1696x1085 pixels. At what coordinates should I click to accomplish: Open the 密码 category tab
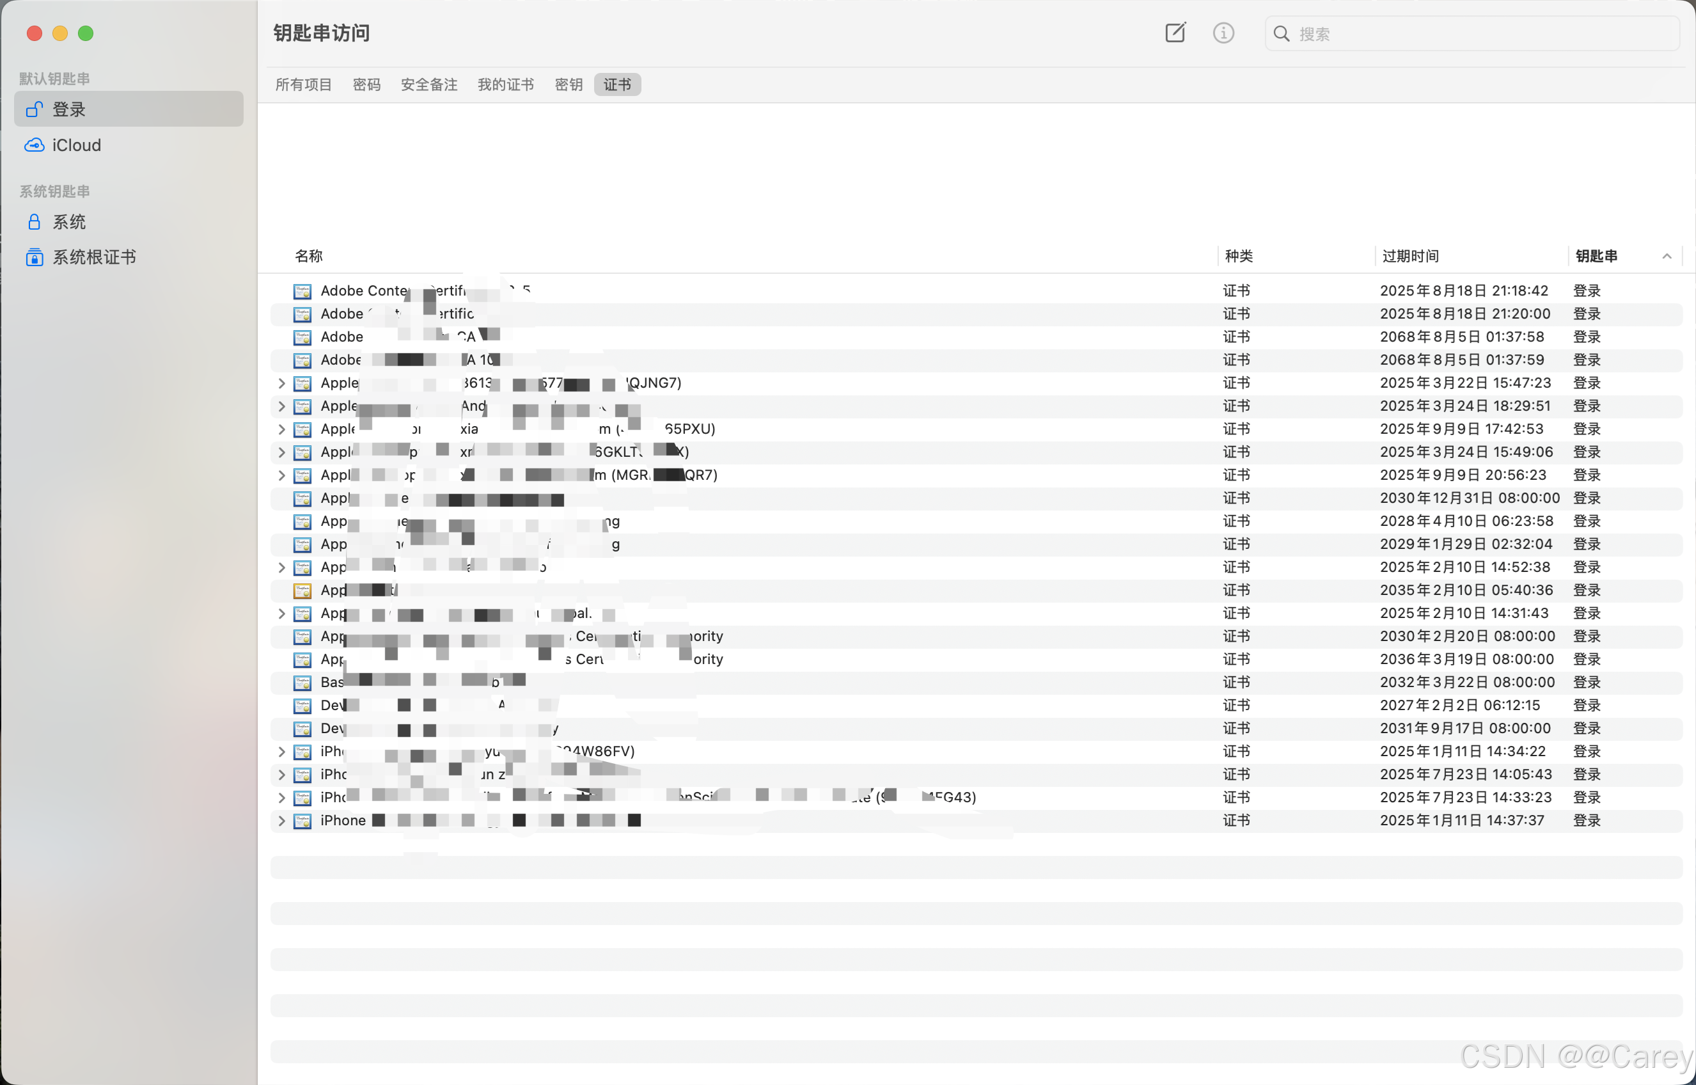(366, 84)
